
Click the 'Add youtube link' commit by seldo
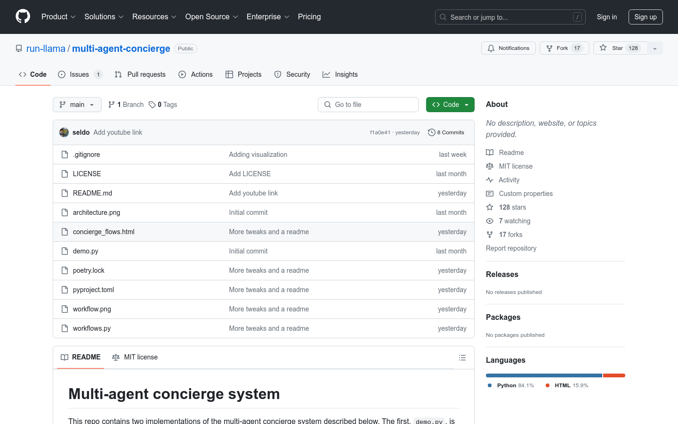118,132
